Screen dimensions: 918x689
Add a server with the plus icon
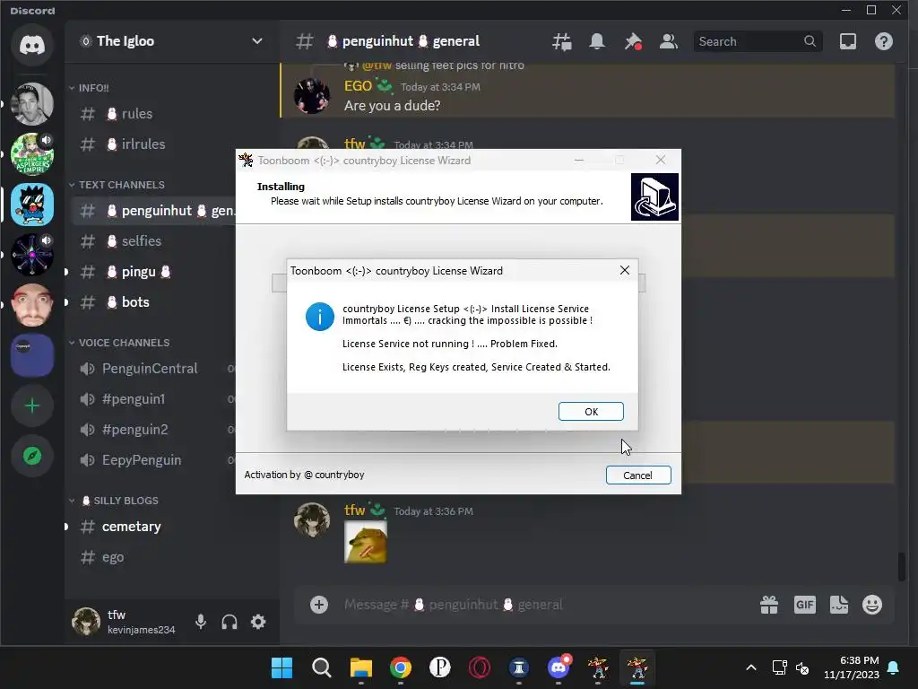coord(32,406)
